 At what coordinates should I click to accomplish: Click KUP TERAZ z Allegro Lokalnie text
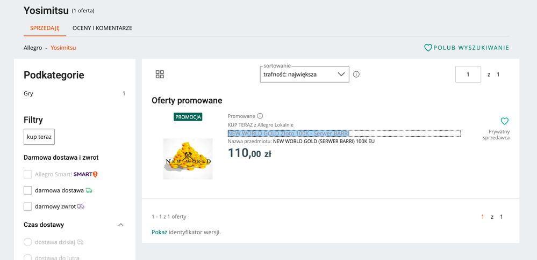(261, 125)
